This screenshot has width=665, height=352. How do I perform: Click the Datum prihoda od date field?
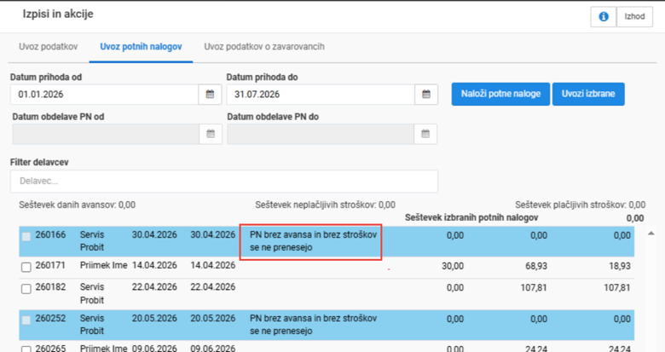(x=104, y=94)
